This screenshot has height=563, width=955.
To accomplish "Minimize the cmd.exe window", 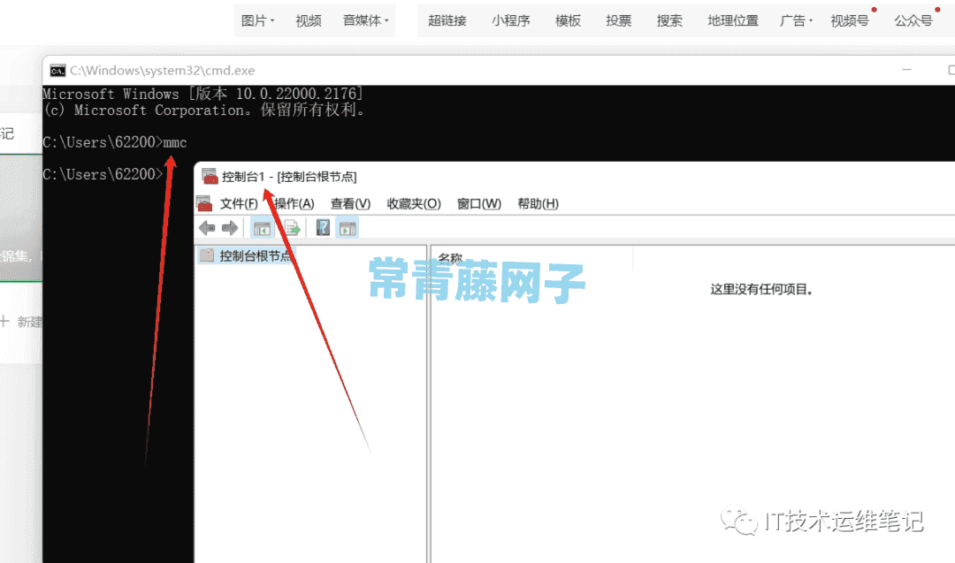I will pos(906,70).
